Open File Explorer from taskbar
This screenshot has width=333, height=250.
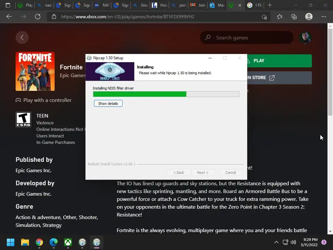point(25,242)
